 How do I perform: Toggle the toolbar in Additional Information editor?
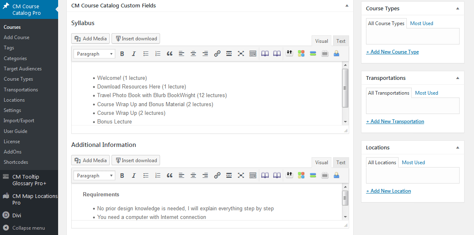(253, 176)
